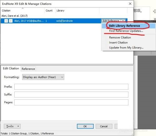Click the Count column header
This screenshot has height=136, width=156.
tap(50, 11)
